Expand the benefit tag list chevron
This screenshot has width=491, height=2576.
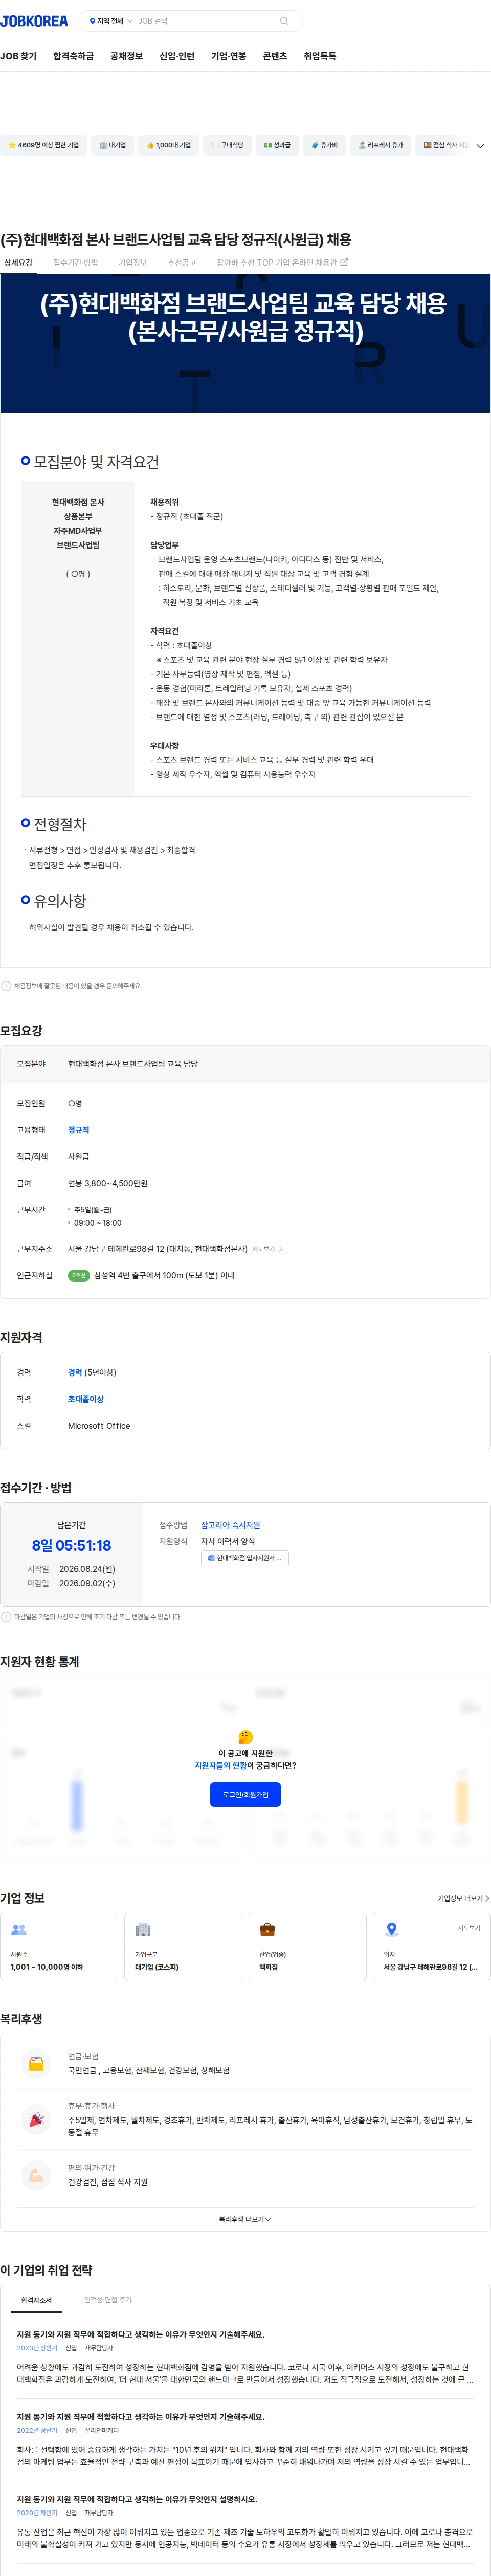point(480,146)
